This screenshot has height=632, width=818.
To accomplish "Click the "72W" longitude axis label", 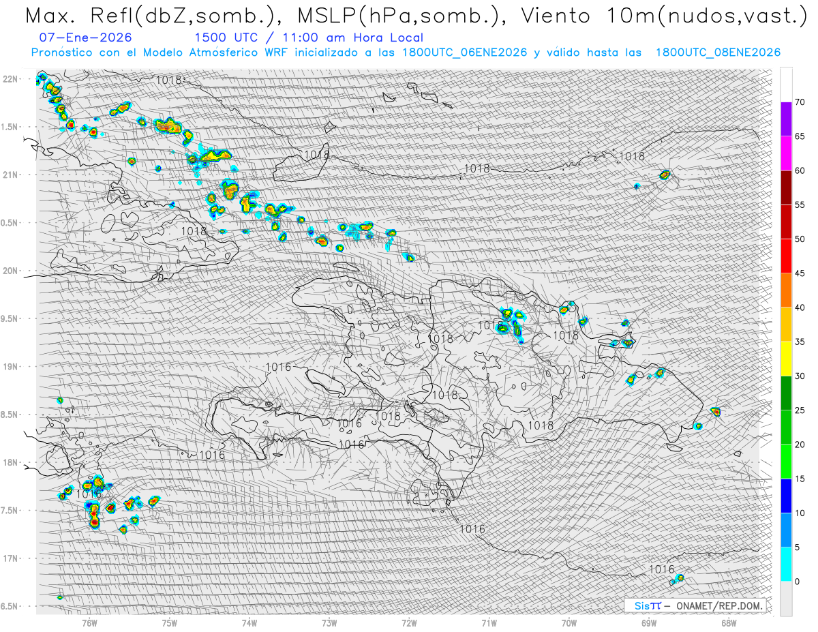I will pos(409,622).
